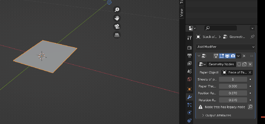The height and width of the screenshot is (124, 265).
Task: Open the modifier extras dropdown arrow
Action: pos(238,56)
